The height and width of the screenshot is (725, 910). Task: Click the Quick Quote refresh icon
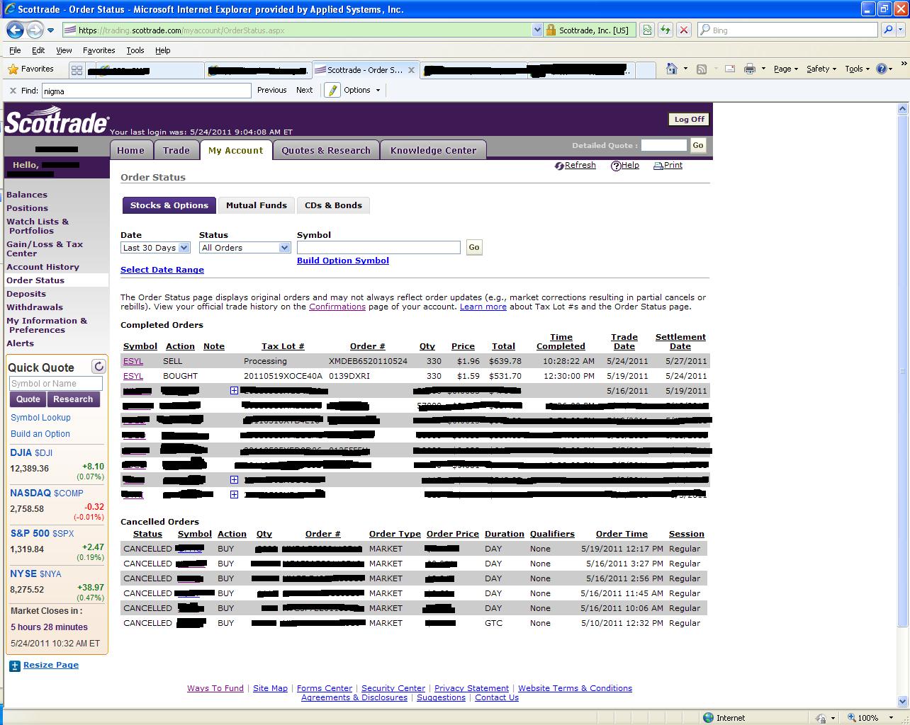(x=99, y=367)
